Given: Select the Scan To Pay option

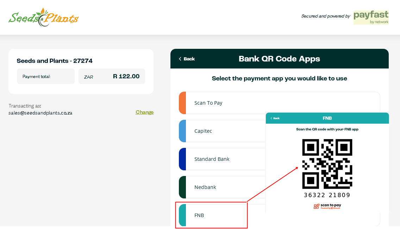Looking at the screenshot, I should coord(279,103).
